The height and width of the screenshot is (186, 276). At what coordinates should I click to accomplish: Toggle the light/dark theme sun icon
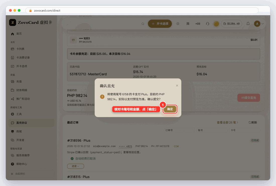178,24
